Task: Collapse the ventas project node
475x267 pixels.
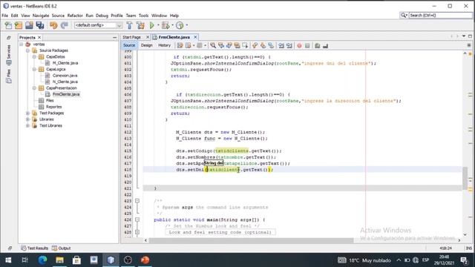Action: pos(22,44)
